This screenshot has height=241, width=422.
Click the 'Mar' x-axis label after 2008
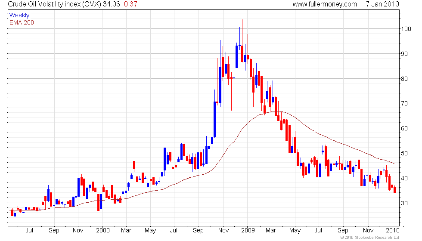[126, 231]
